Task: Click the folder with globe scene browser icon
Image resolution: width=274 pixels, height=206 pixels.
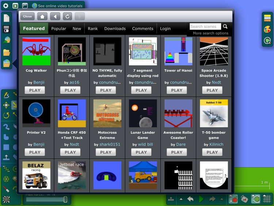Action: 7,63
